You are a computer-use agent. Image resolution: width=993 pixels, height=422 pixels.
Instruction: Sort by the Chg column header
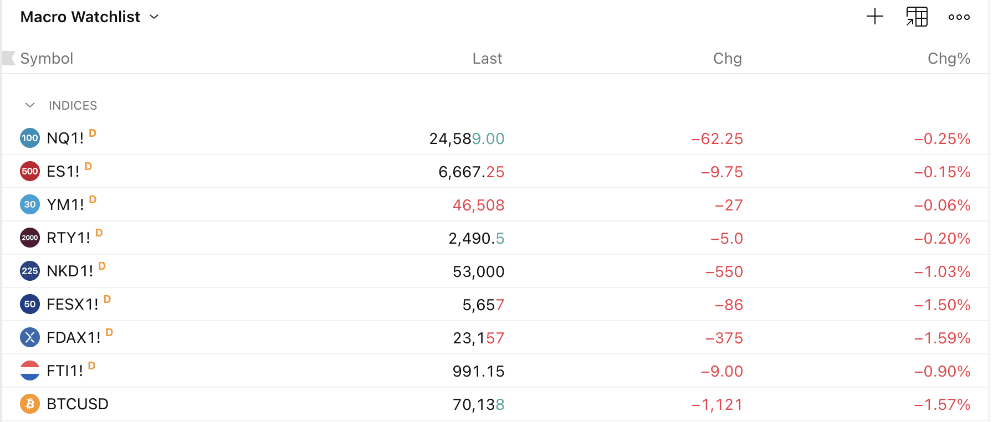click(727, 59)
